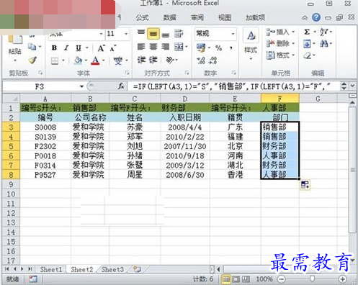
Task: Align text to bottom
Action: click(166, 35)
